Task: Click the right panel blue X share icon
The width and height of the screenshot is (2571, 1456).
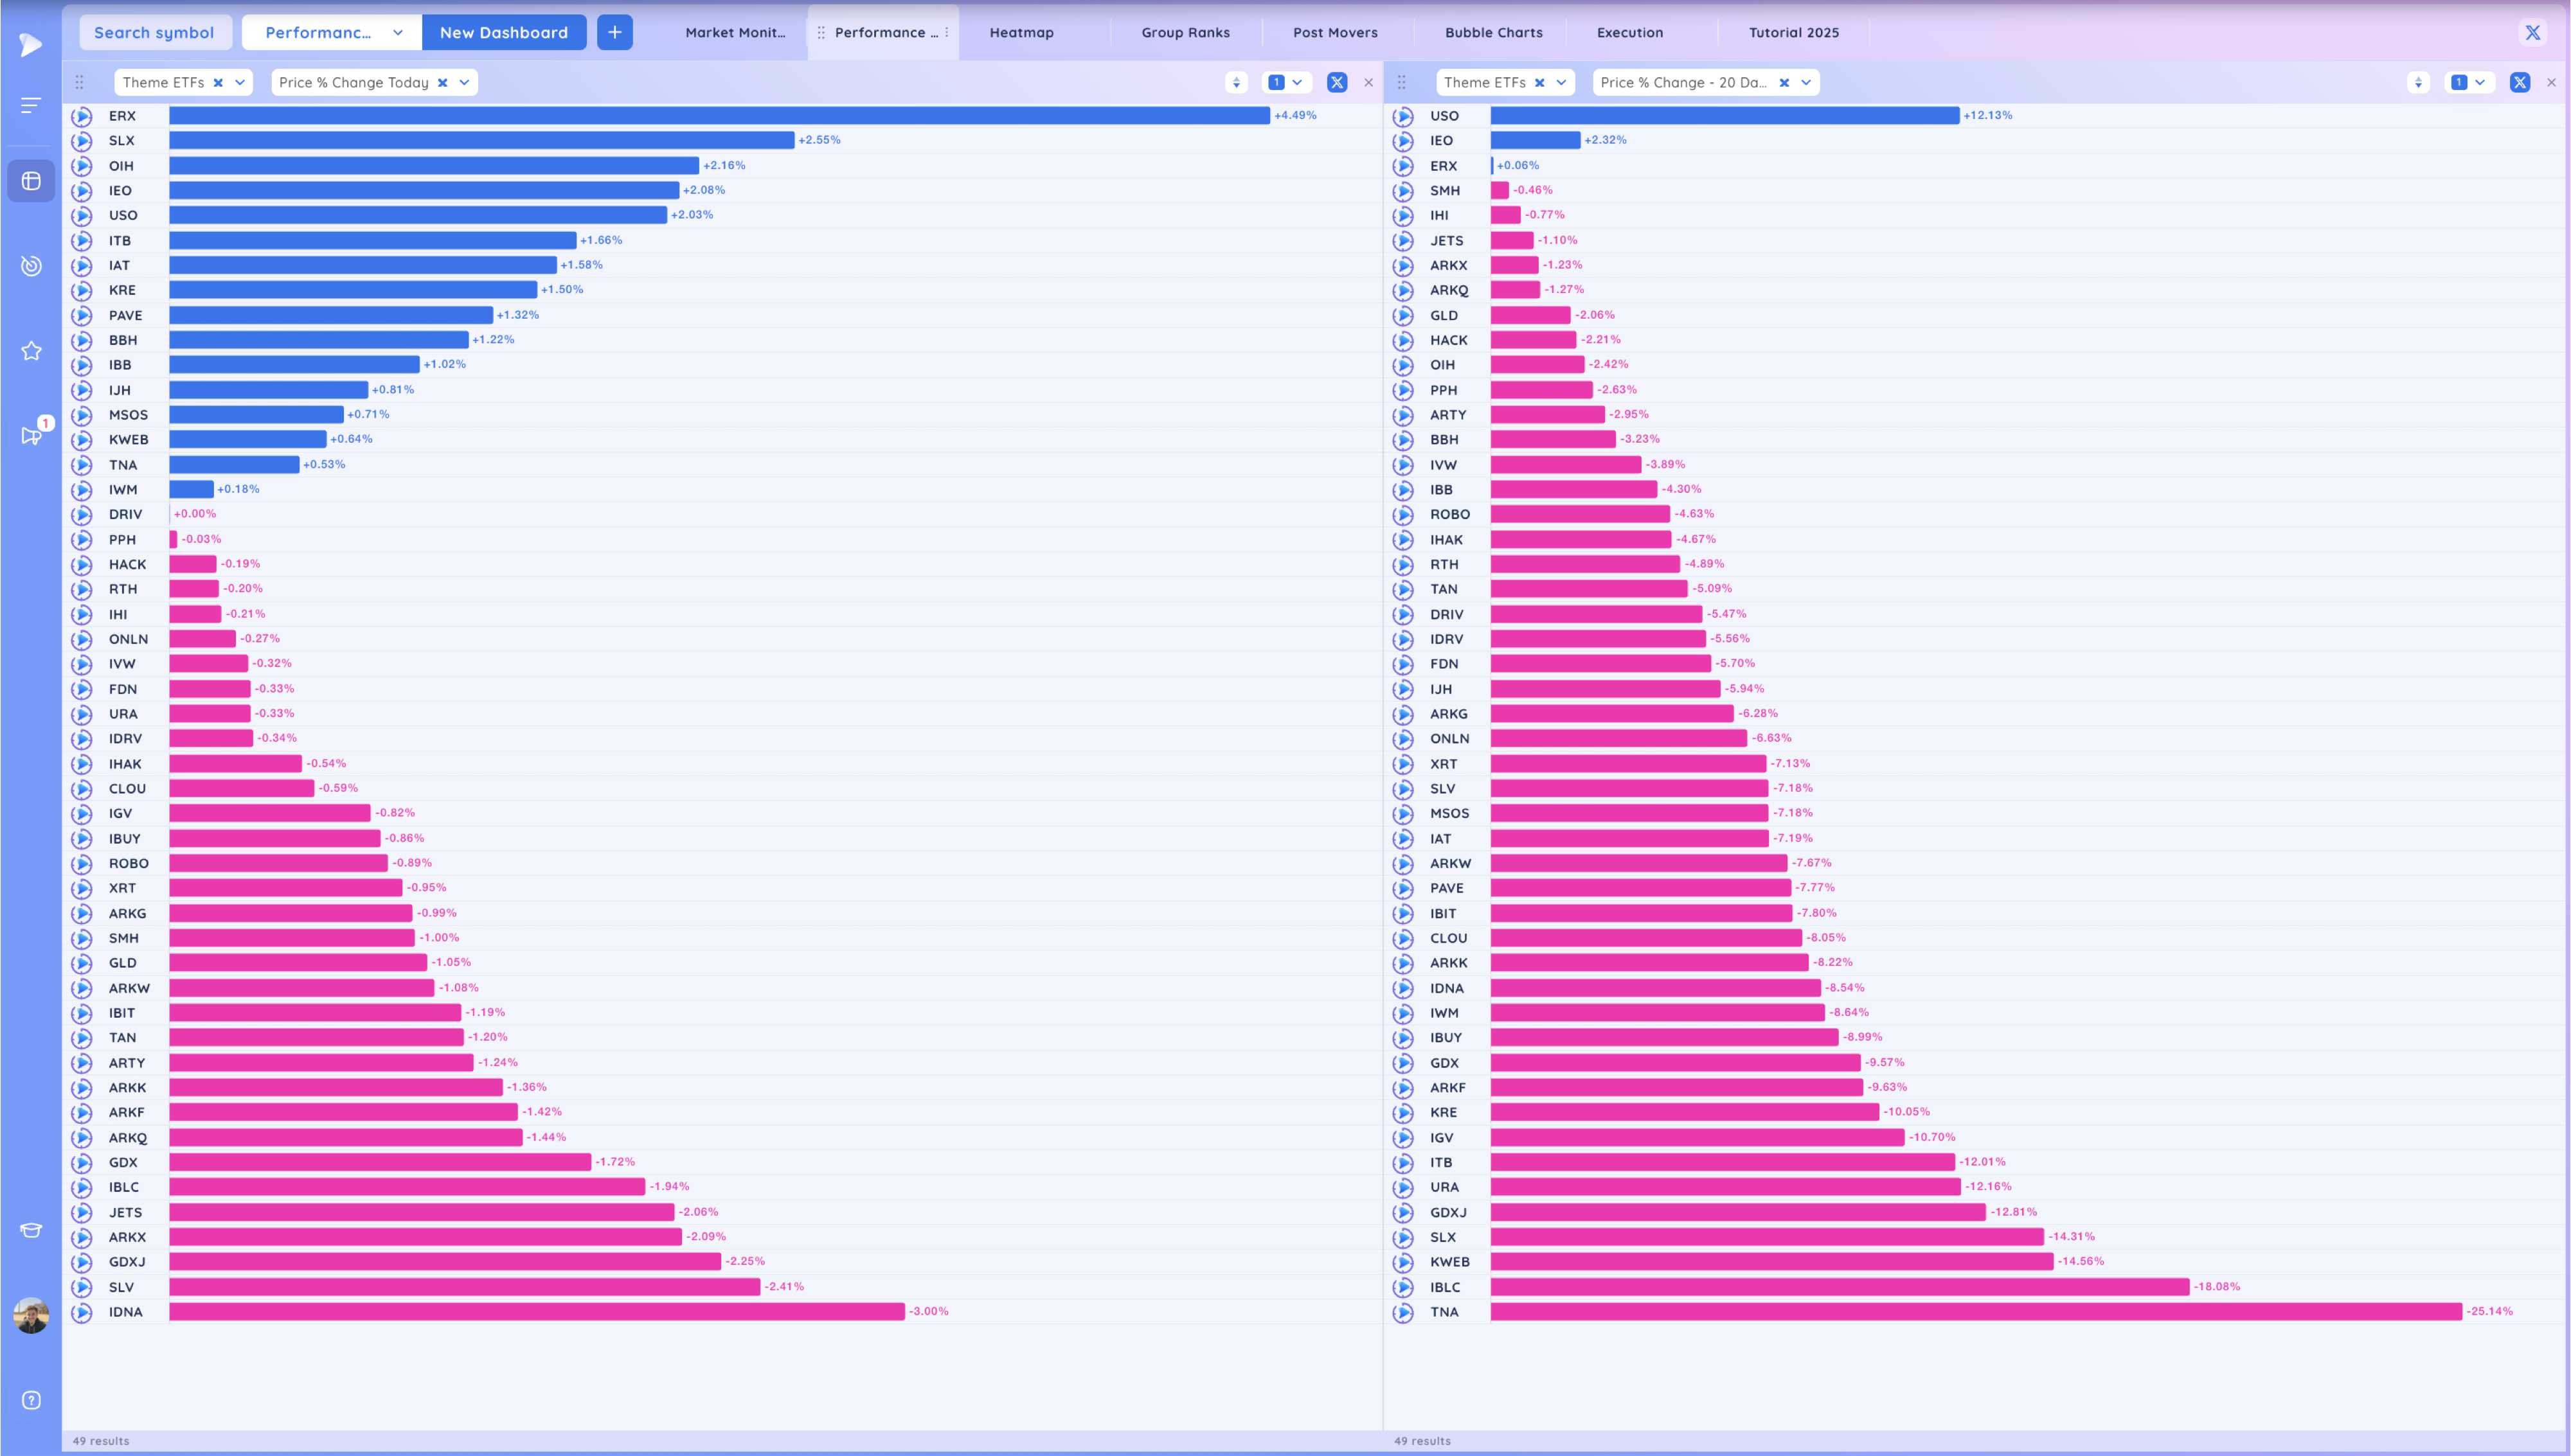Action: coord(2520,82)
